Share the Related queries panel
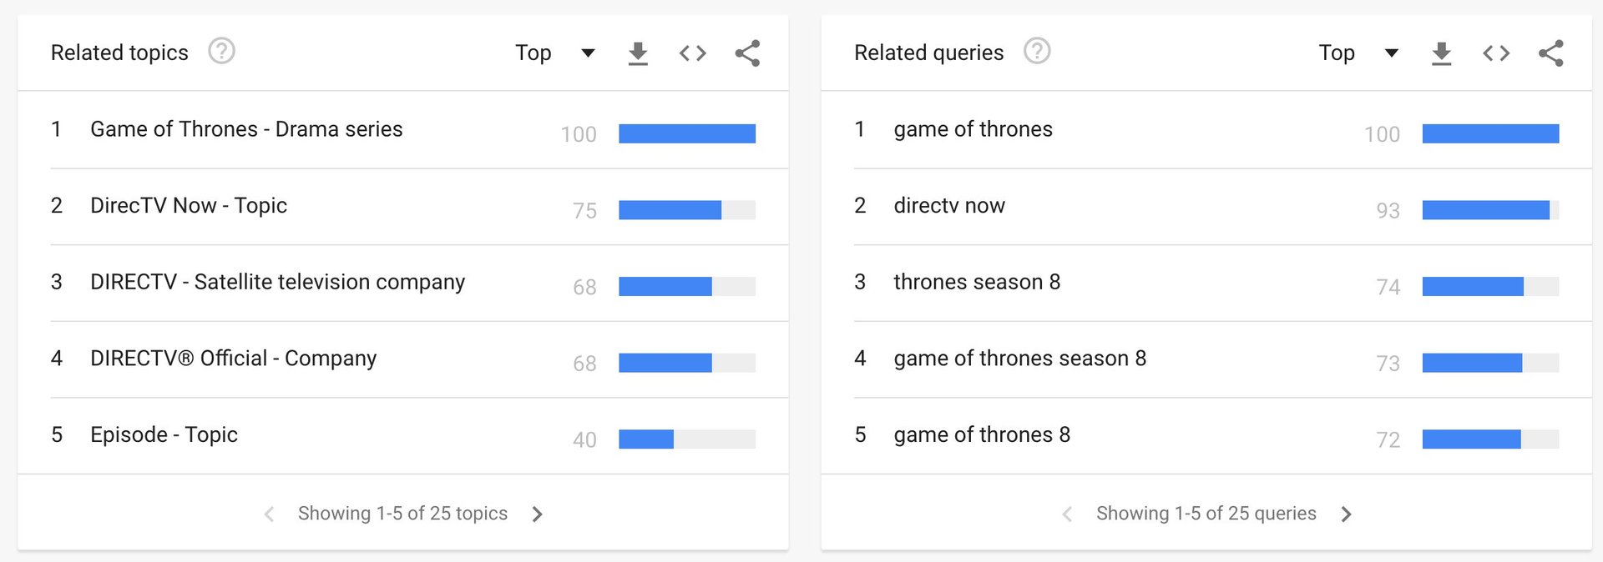This screenshot has height=562, width=1603. [1550, 53]
